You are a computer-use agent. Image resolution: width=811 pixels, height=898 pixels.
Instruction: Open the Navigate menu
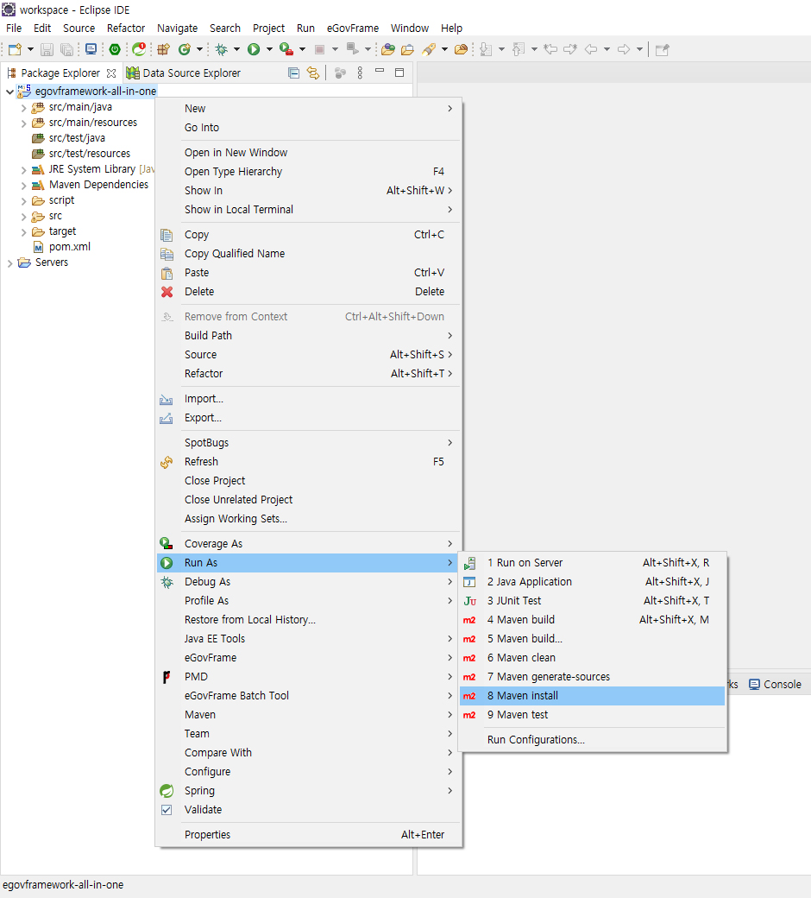pos(177,28)
